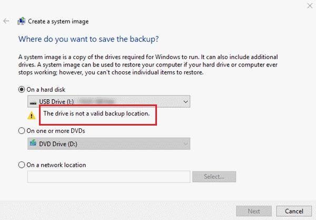Enable the "On a network location" radio button
Screen dimensions: 316x220
pyautogui.click(x=22, y=165)
